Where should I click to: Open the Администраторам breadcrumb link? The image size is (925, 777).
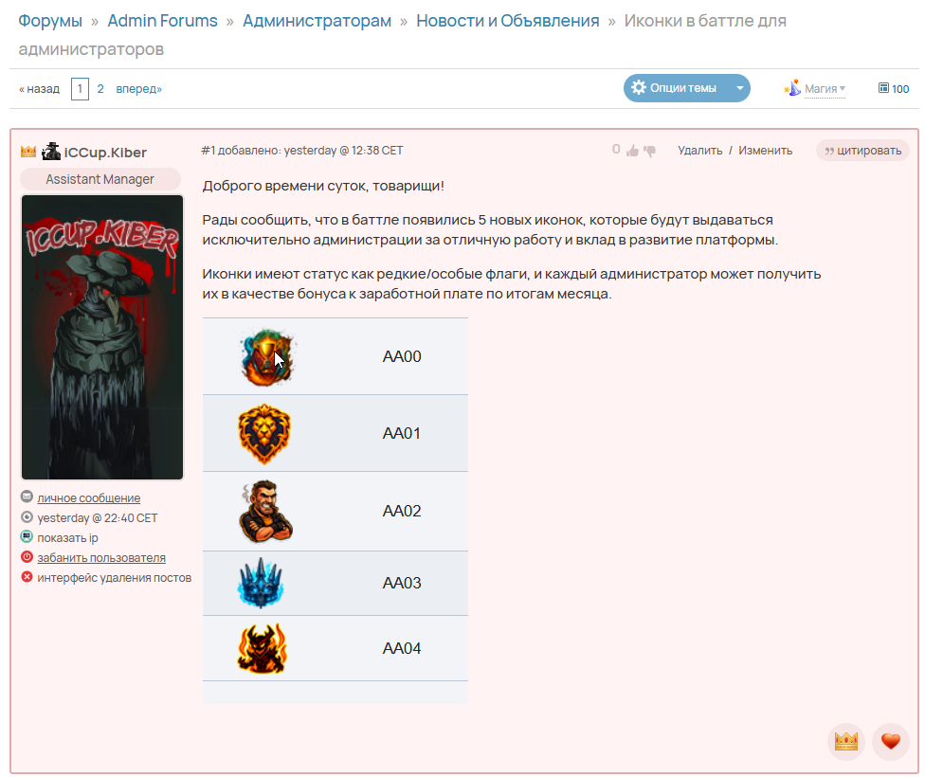(317, 21)
